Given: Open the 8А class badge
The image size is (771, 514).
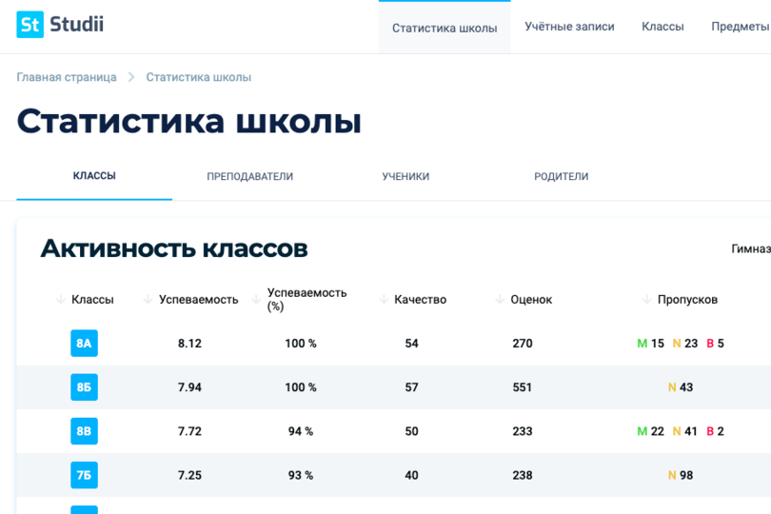Looking at the screenshot, I should click(84, 343).
